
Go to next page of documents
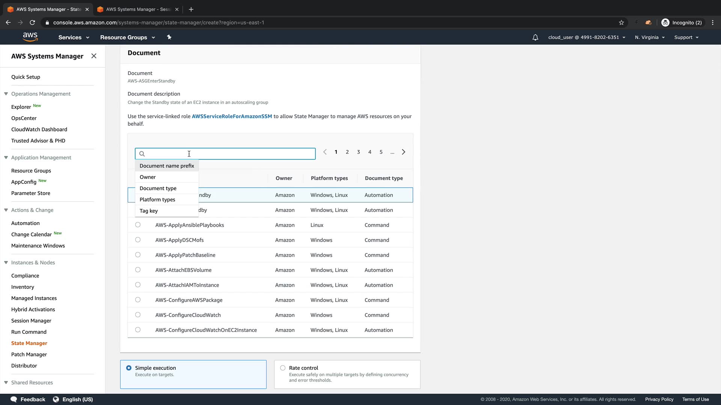(403, 152)
